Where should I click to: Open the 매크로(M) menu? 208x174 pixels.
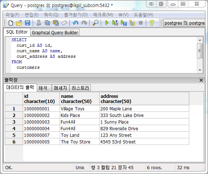[103, 15]
